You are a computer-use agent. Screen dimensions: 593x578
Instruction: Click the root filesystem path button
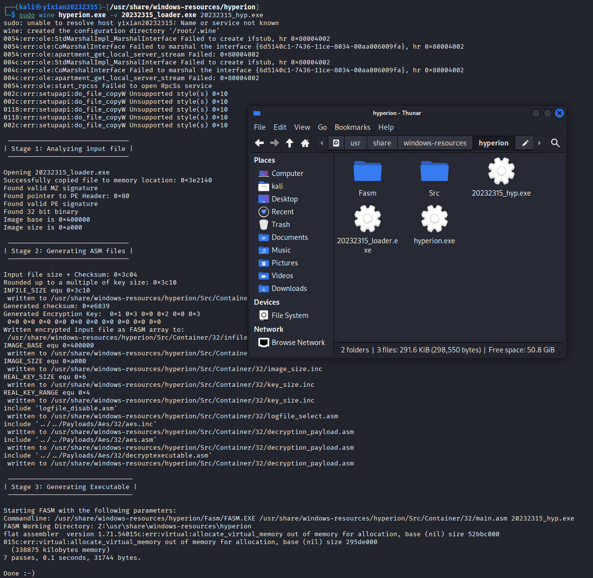(336, 143)
